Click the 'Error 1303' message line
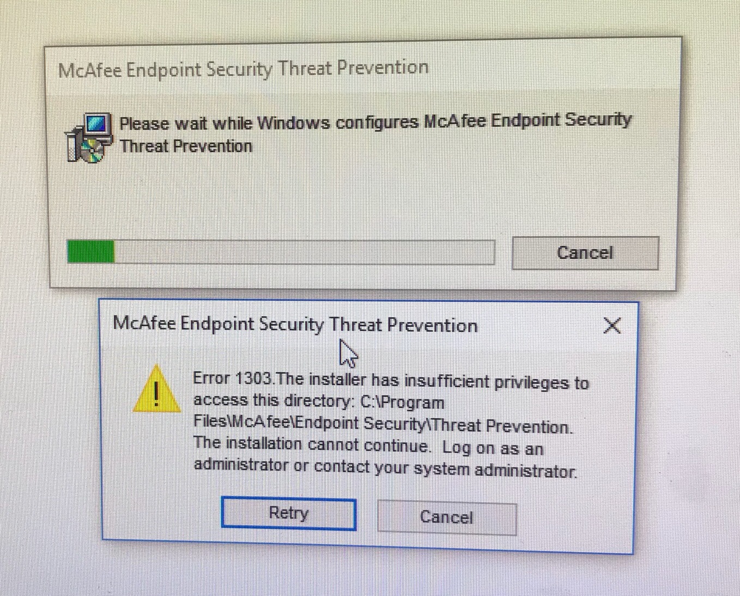Screen dimensions: 740x596 point(391,380)
